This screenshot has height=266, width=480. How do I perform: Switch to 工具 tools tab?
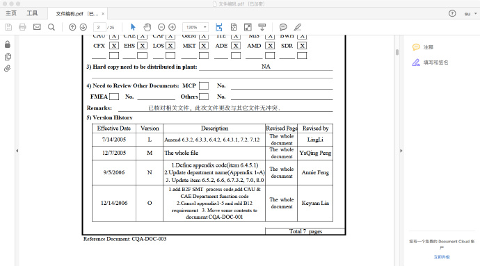pyautogui.click(x=32, y=13)
